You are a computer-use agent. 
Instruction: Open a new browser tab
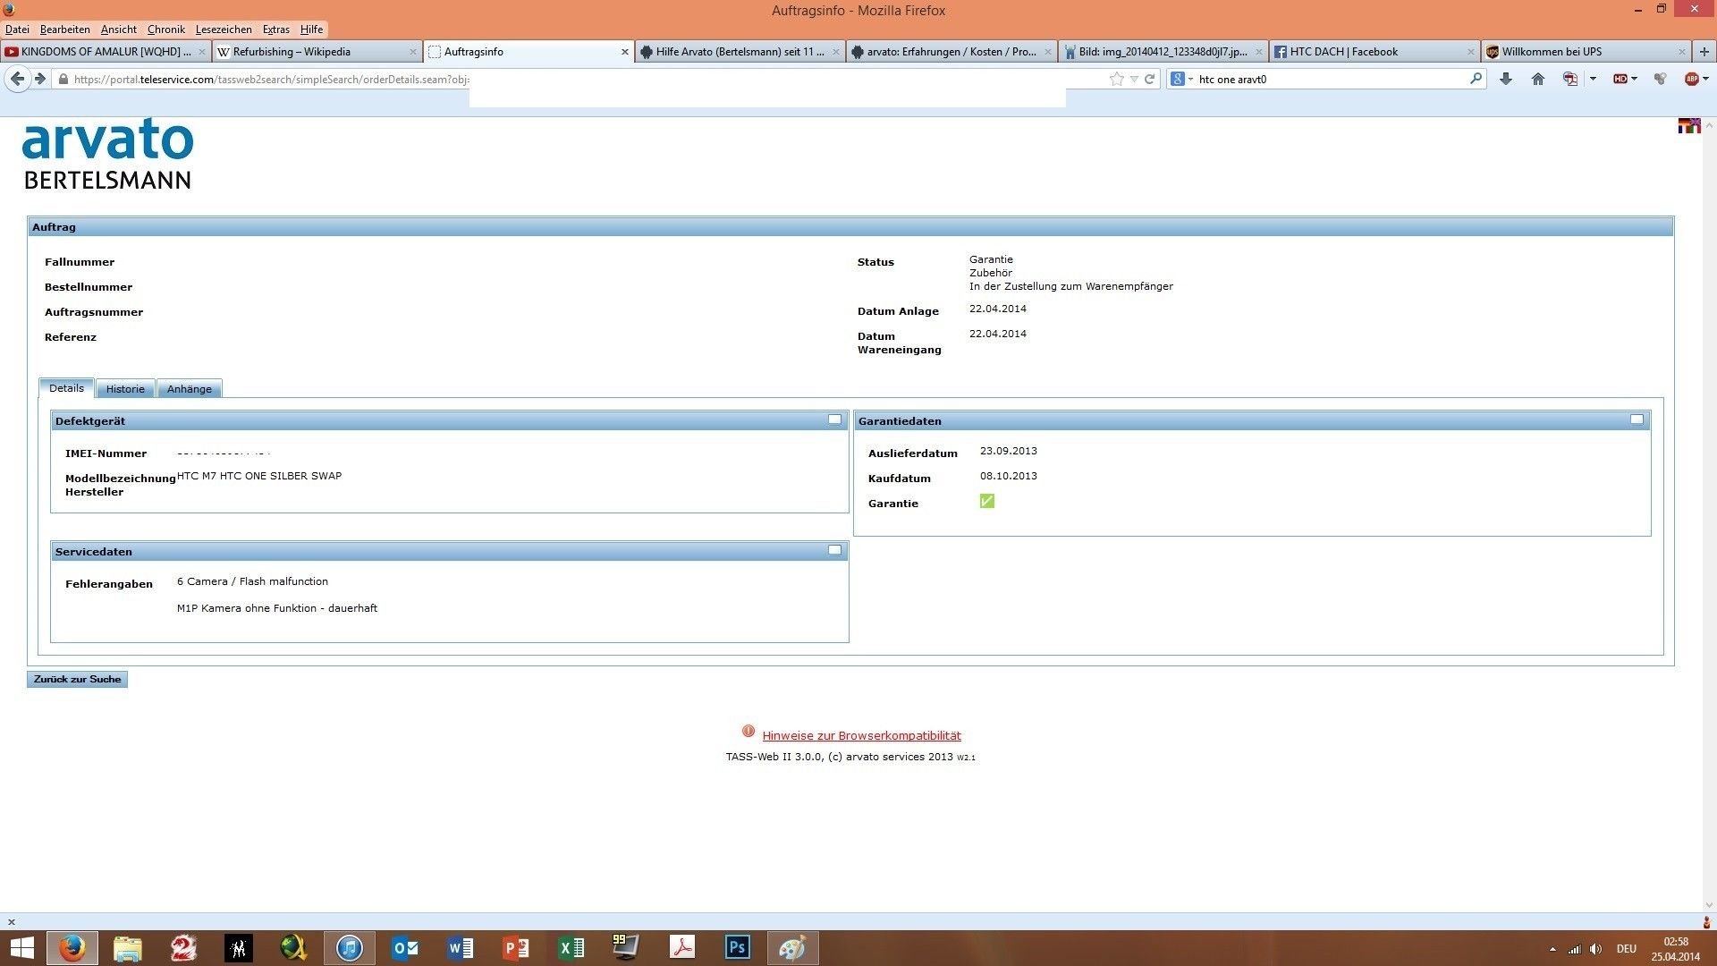[1704, 52]
